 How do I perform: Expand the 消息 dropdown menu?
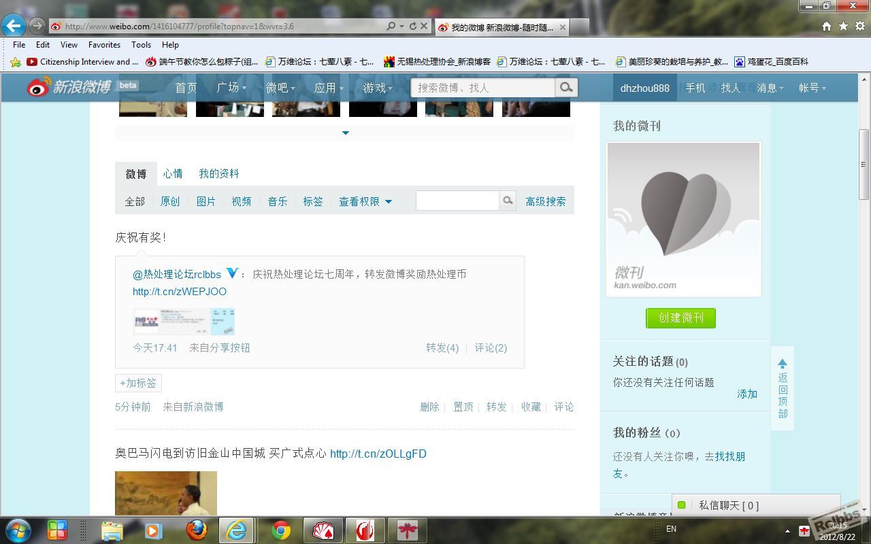coord(770,88)
